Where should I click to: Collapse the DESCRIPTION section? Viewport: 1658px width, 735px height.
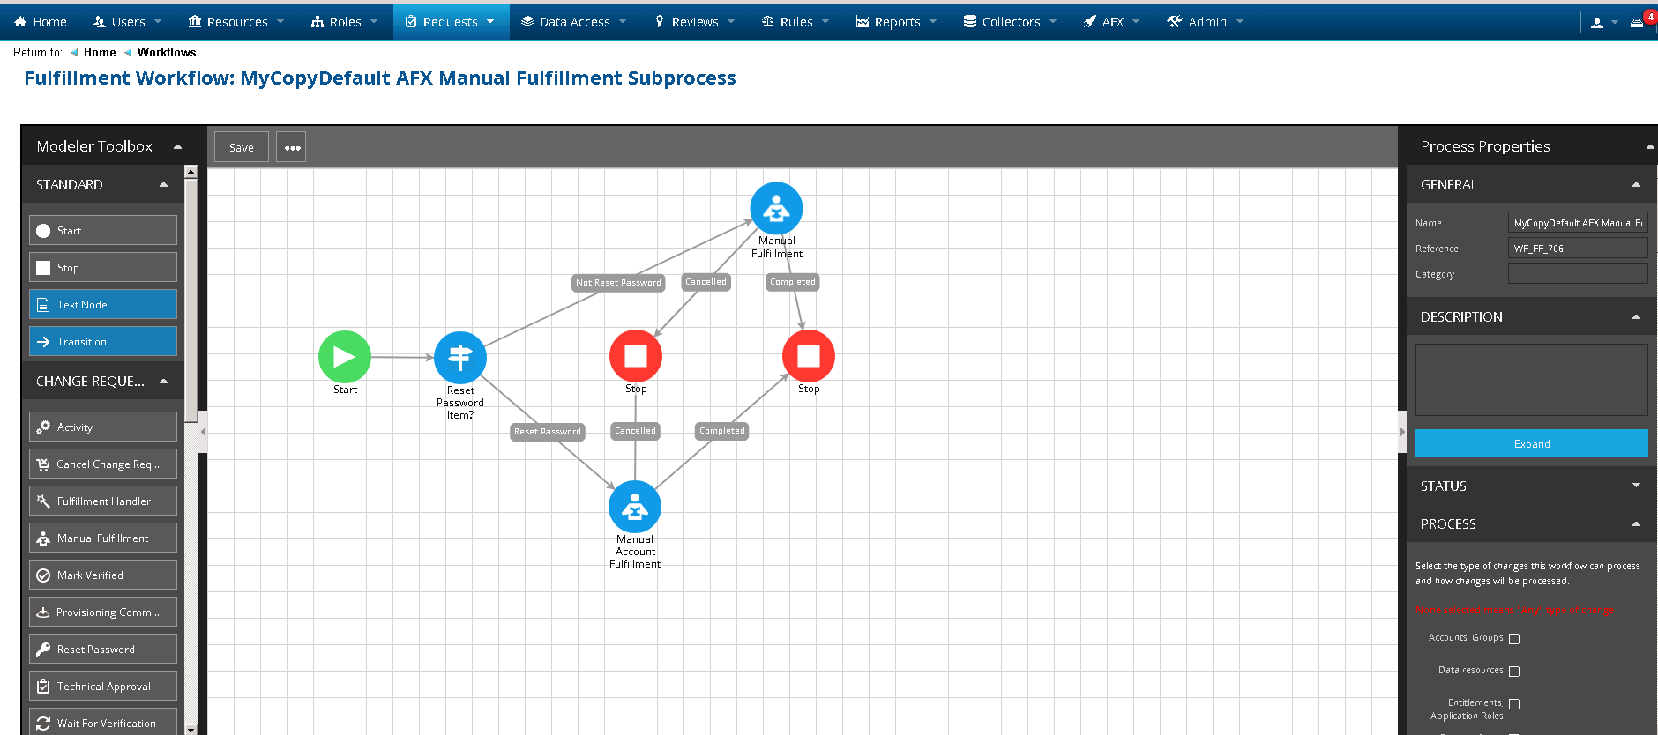(1636, 316)
